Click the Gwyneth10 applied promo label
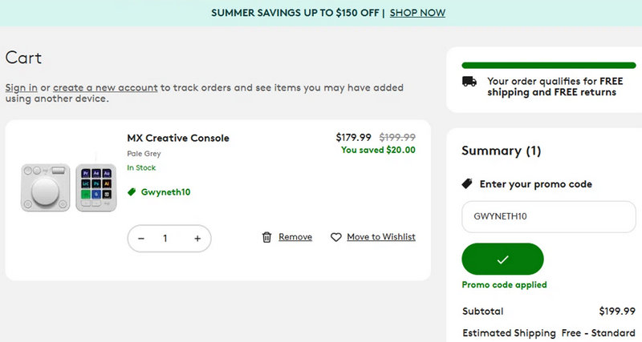The height and width of the screenshot is (342, 642). pyautogui.click(x=165, y=192)
